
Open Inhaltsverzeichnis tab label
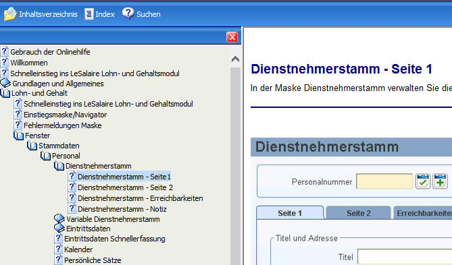[48, 14]
